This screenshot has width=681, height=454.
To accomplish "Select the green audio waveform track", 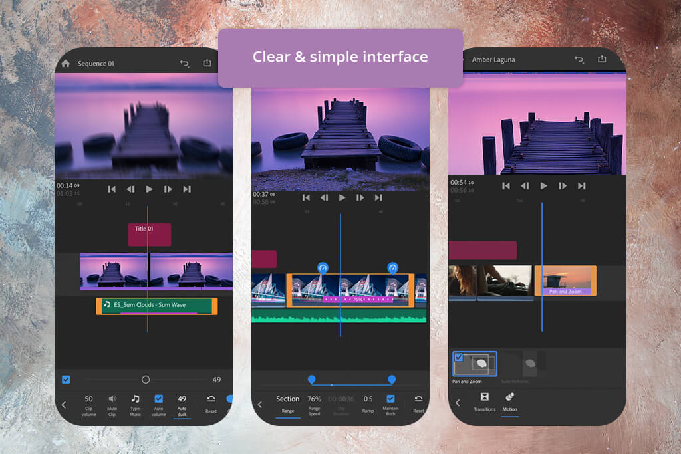I will point(339,316).
